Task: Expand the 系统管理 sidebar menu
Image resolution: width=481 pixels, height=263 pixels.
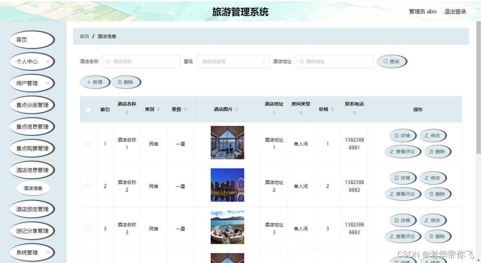Action: [x=32, y=252]
